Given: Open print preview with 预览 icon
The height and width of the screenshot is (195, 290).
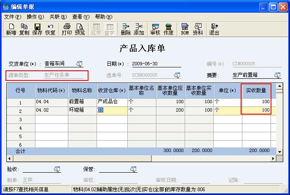Looking at the screenshot, I should coord(80,29).
